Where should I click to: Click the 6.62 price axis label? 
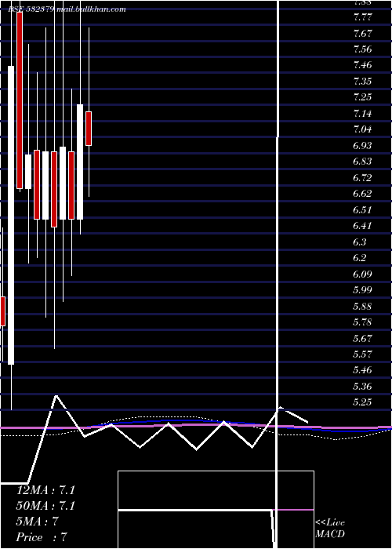pos(362,194)
